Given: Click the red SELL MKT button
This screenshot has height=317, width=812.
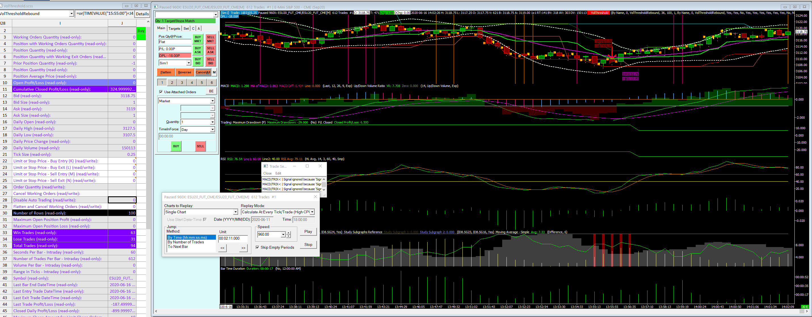Looking at the screenshot, I should click(x=210, y=39).
